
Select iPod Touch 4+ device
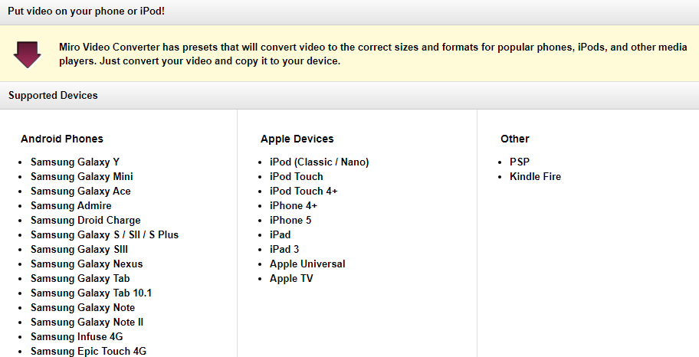tap(304, 191)
